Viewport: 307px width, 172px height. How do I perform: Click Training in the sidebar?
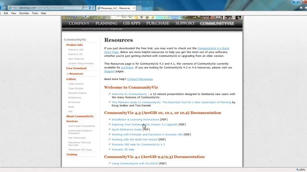click(x=71, y=154)
